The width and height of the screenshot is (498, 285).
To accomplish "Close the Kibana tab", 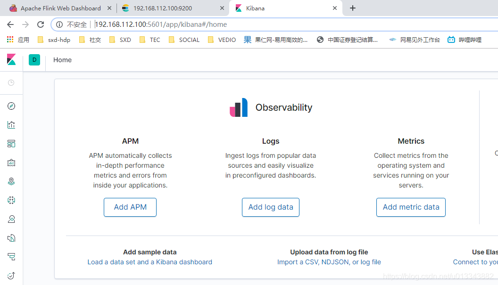I will click(335, 8).
